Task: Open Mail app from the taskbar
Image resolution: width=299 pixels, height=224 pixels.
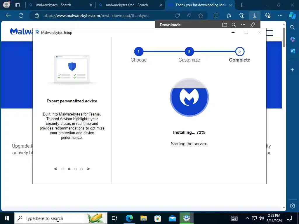Action: click(x=172, y=218)
